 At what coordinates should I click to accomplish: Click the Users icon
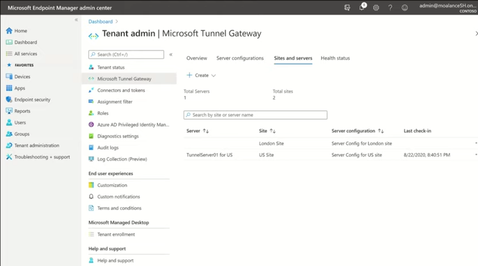point(9,122)
